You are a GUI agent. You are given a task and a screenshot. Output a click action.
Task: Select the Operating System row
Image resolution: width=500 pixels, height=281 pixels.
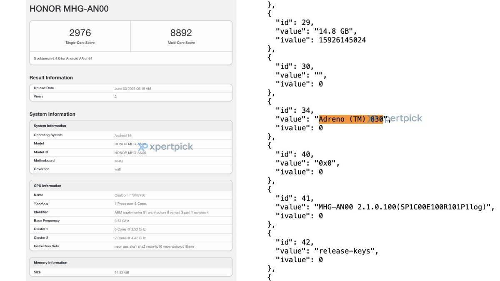[130, 135]
